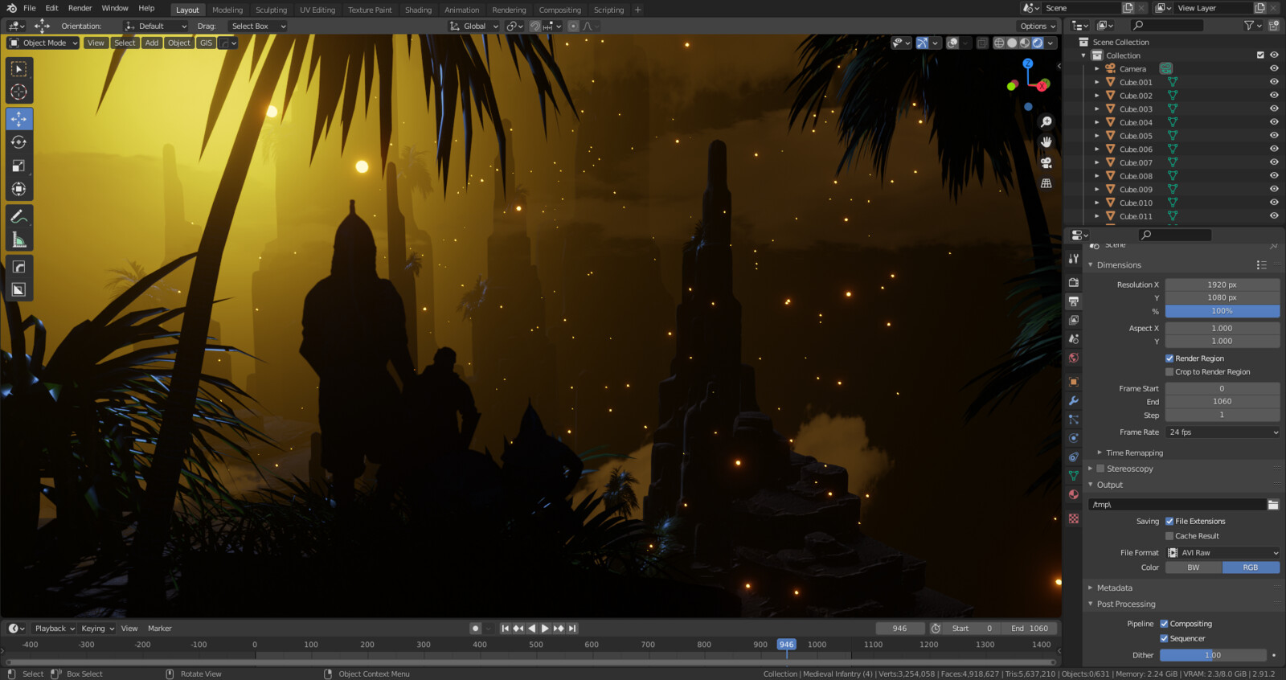Switch to the Rotate tool
The width and height of the screenshot is (1286, 680).
[19, 142]
